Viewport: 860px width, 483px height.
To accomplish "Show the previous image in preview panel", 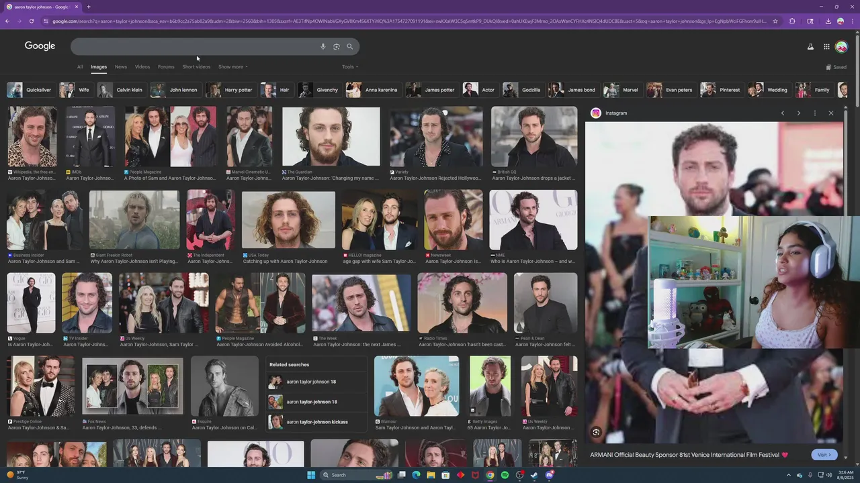I will (x=783, y=113).
